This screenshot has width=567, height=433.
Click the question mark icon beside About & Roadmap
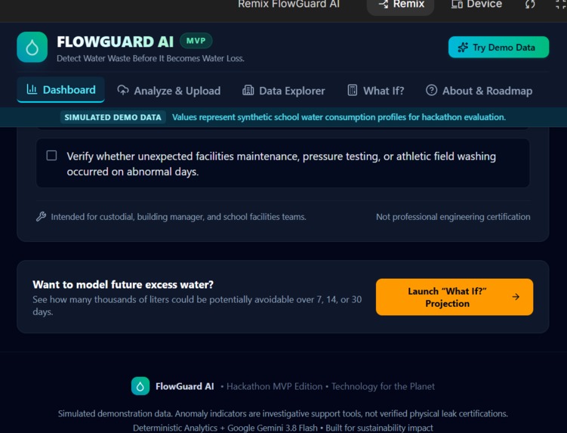pos(431,90)
